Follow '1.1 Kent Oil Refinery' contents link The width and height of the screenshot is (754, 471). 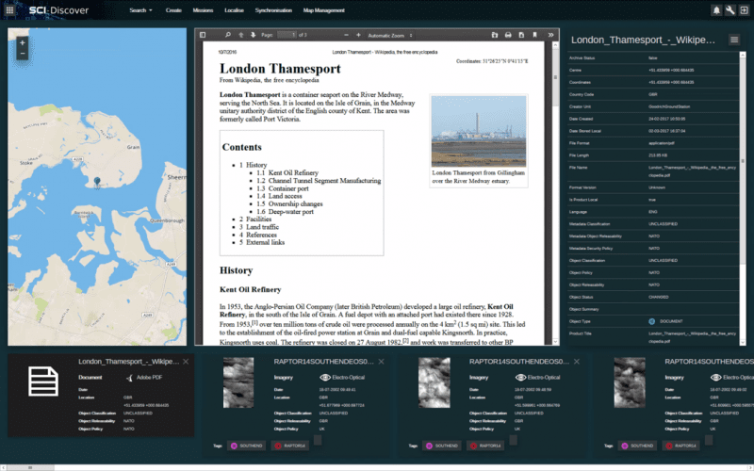287,173
